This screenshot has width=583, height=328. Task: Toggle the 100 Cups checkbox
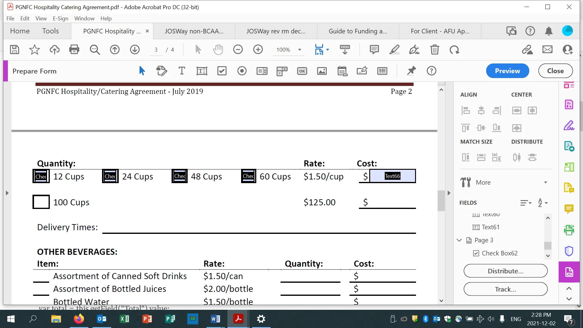(41, 202)
